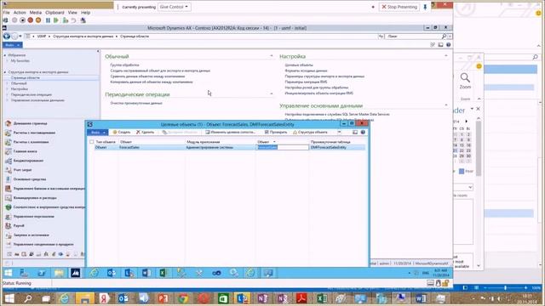545x306 pixels.
Task: Open the Media menu
Action: [x=36, y=13]
